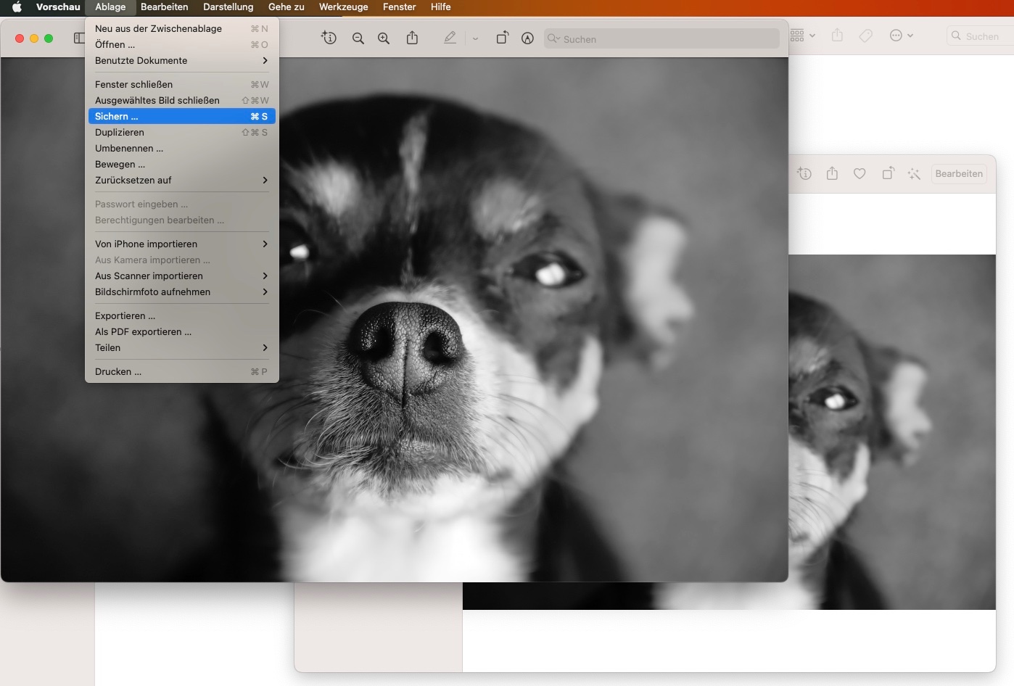The width and height of the screenshot is (1014, 686).
Task: Click the magic wand auto-enhance icon
Action: [914, 174]
